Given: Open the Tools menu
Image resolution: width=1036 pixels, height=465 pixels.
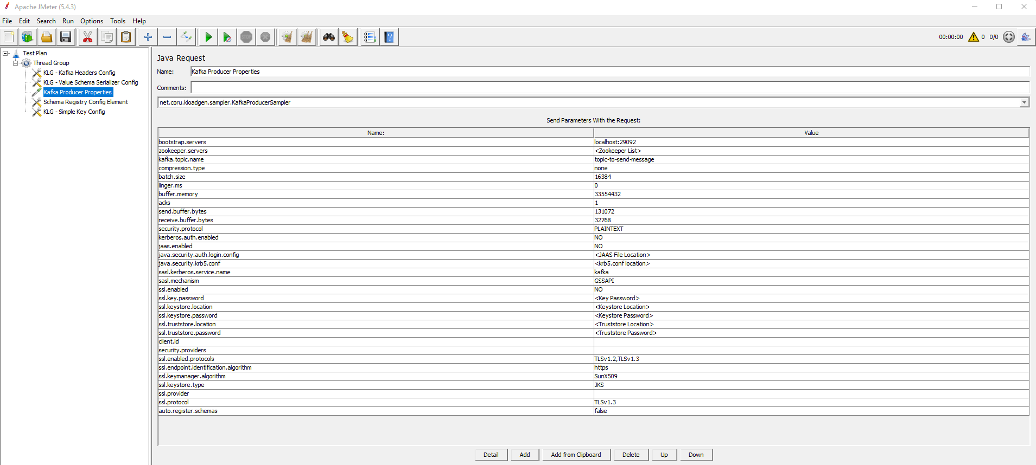Looking at the screenshot, I should coord(118,21).
